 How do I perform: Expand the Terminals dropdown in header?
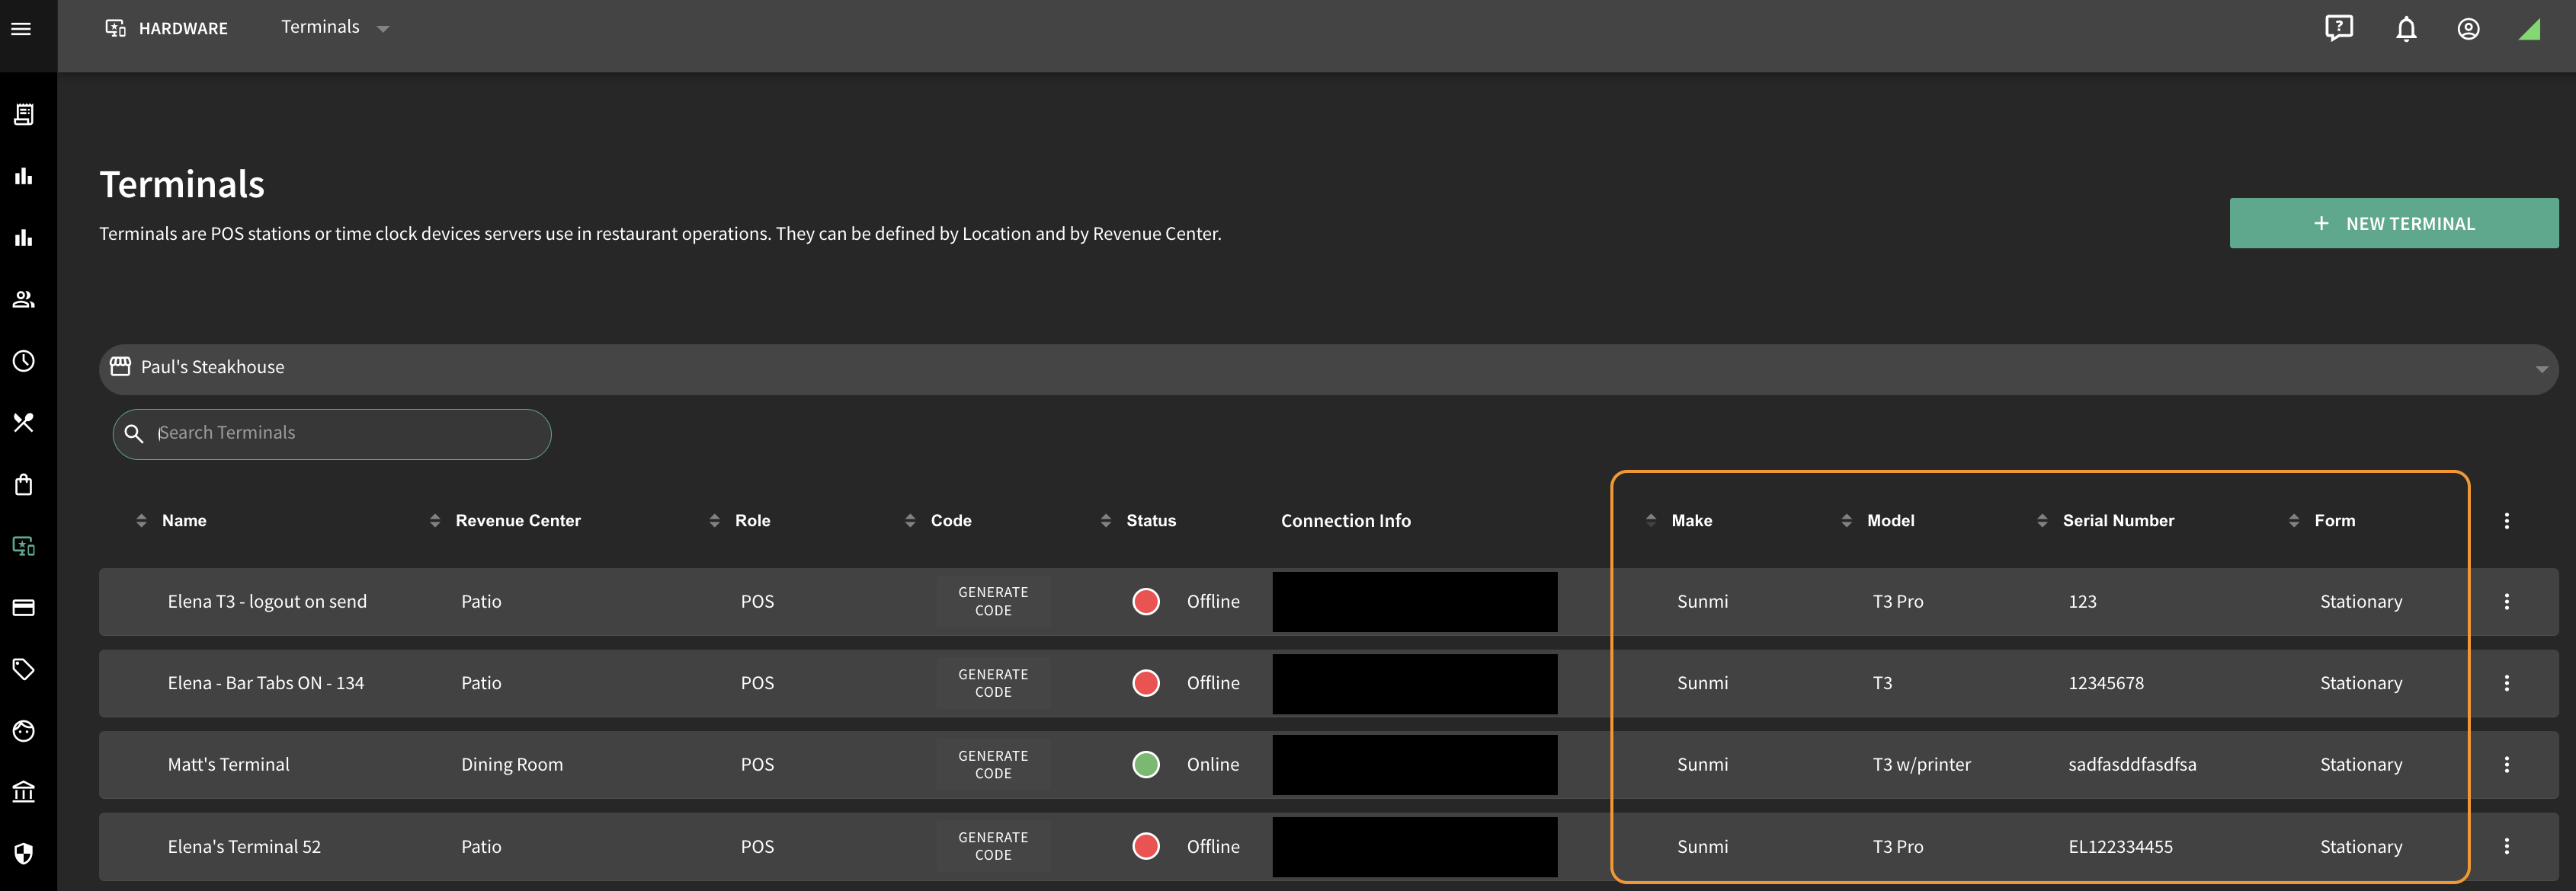coord(335,28)
